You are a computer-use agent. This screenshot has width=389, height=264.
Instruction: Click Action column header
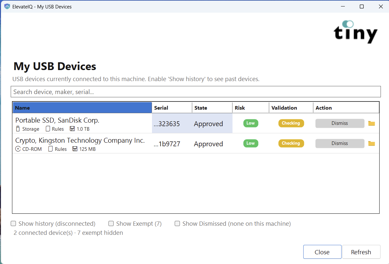tap(346, 108)
